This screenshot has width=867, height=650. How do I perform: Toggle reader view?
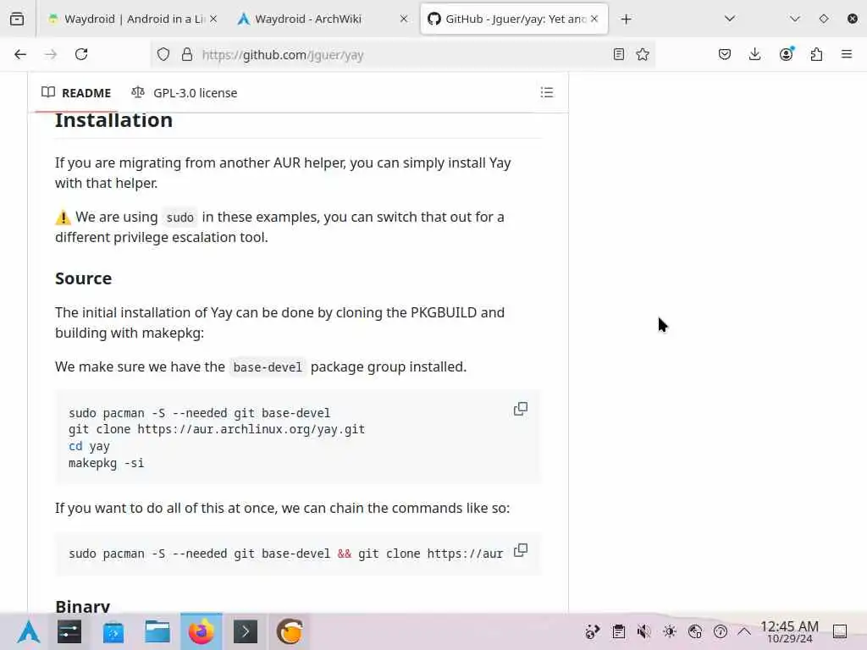click(619, 54)
